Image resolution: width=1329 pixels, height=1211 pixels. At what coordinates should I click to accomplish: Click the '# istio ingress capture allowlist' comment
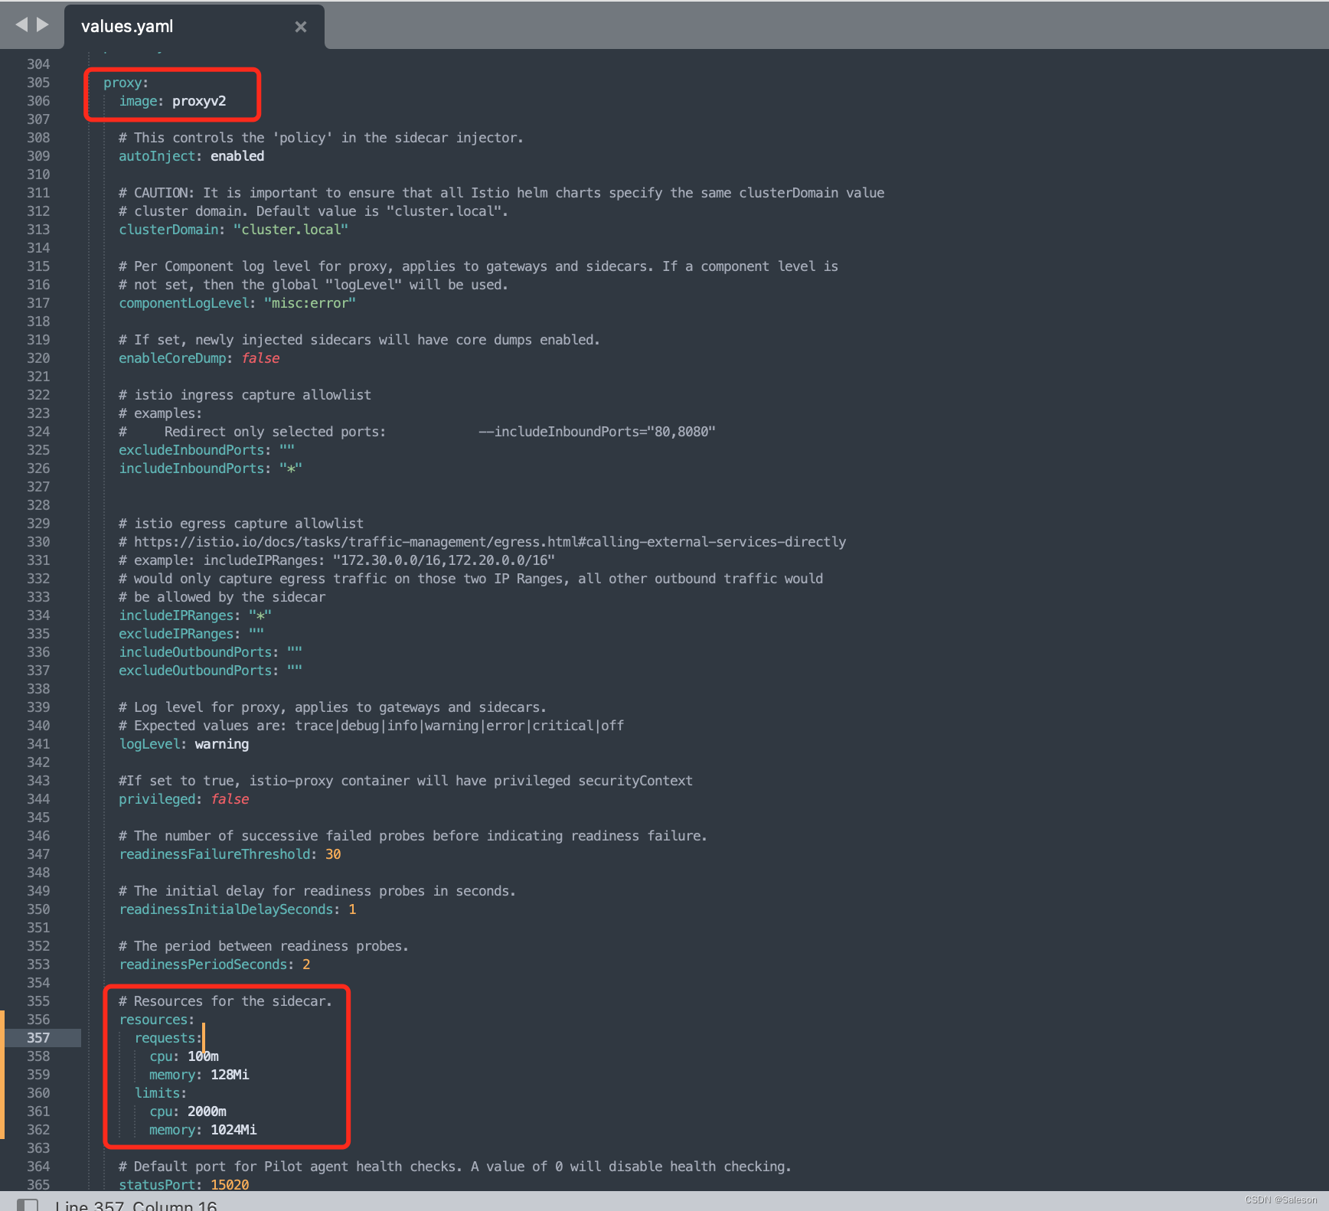(245, 395)
